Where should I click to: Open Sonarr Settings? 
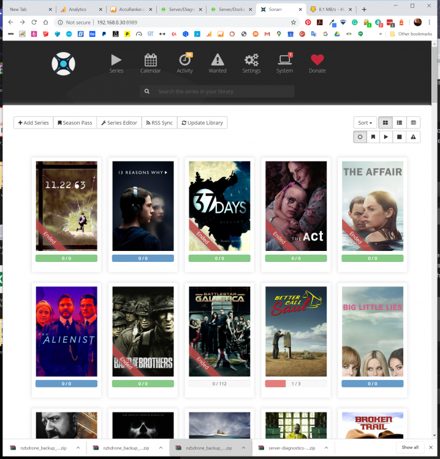tap(251, 64)
